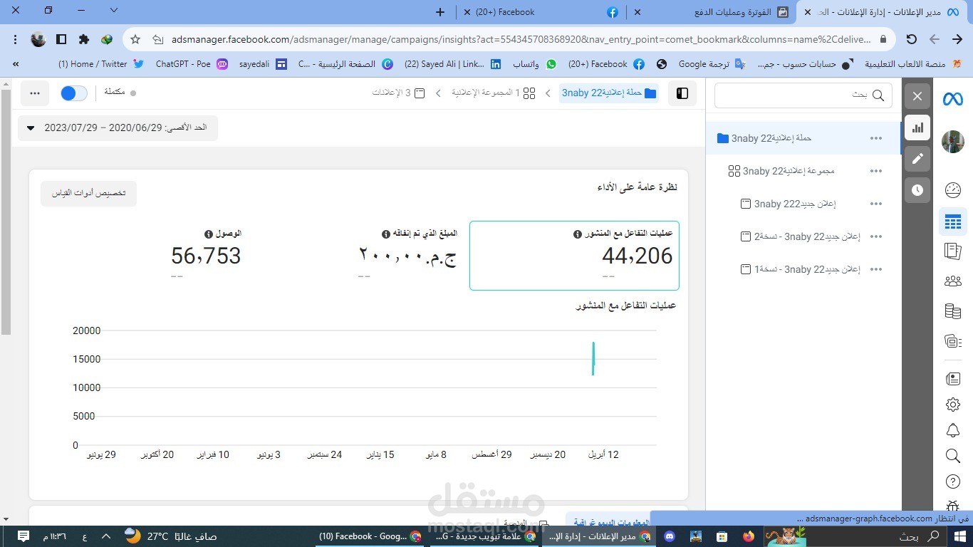Open more options for 3naby 222 ad
This screenshot has height=547, width=973.
pyautogui.click(x=876, y=204)
